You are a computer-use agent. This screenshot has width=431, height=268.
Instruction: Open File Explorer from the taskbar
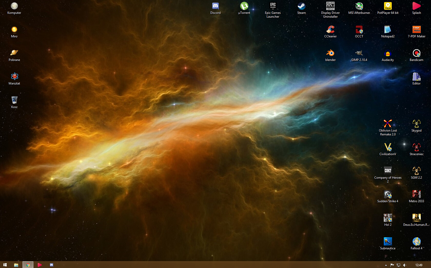16,265
